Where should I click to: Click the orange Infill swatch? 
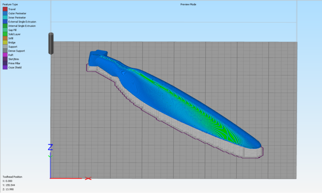(5, 38)
